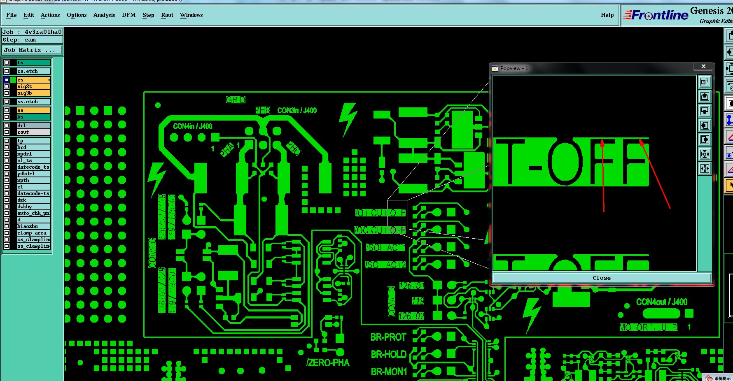Image resolution: width=733 pixels, height=381 pixels.
Task: Select the rout layer name
Action: [34, 132]
